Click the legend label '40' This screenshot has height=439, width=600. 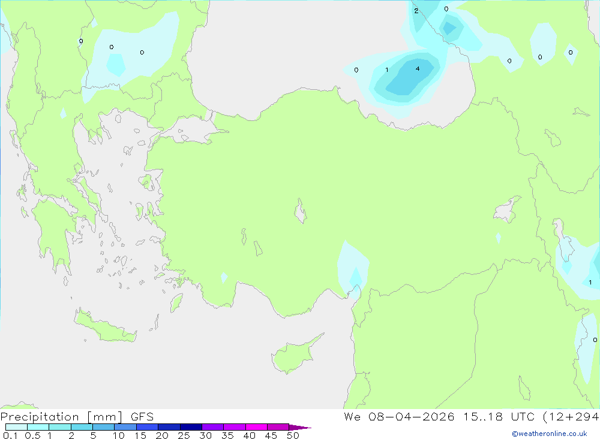(x=250, y=435)
